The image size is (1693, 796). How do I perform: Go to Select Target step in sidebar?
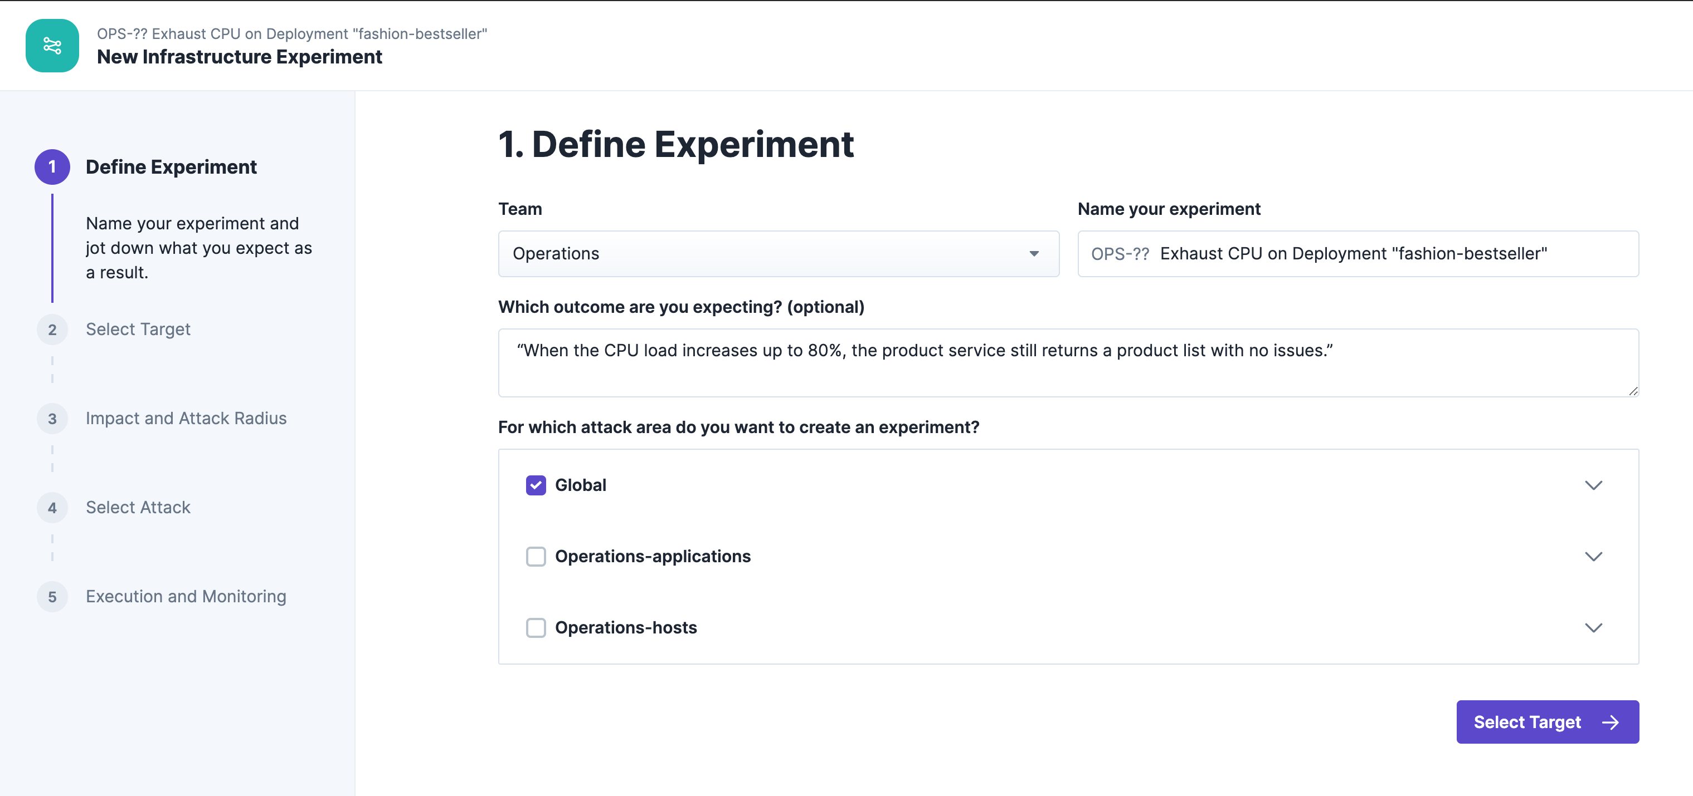138,330
